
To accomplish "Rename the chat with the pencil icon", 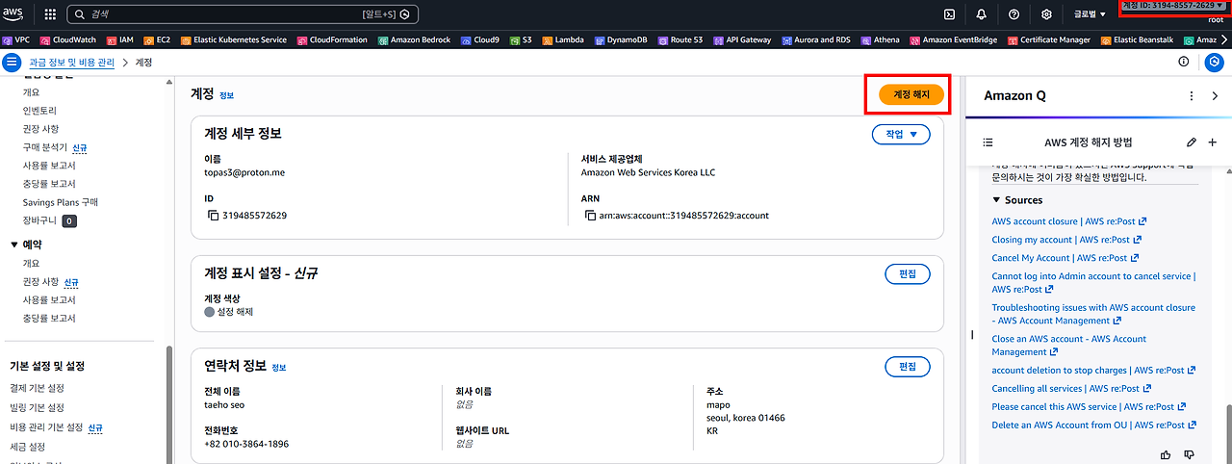I will [x=1192, y=142].
